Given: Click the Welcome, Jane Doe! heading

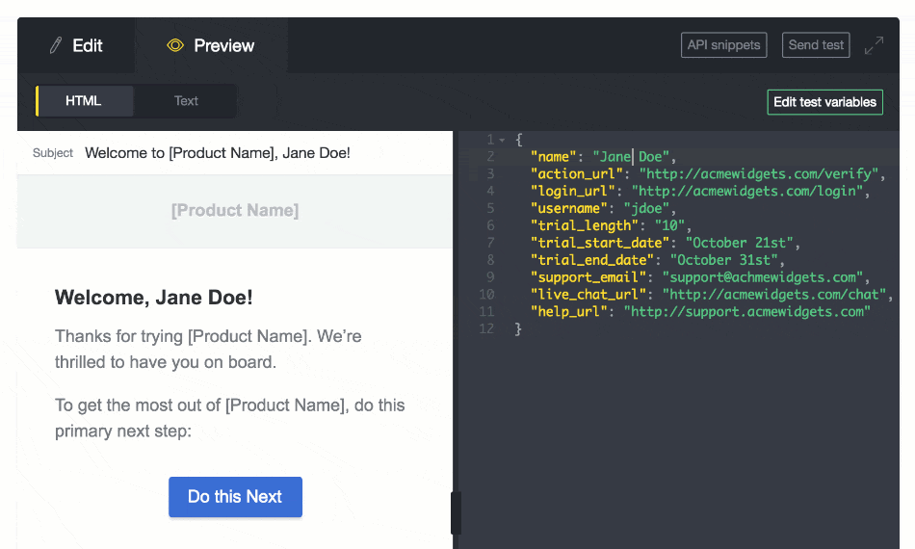Looking at the screenshot, I should pyautogui.click(x=154, y=298).
